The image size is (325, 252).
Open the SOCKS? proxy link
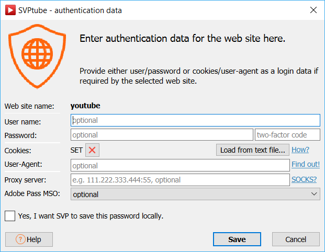[304, 179]
